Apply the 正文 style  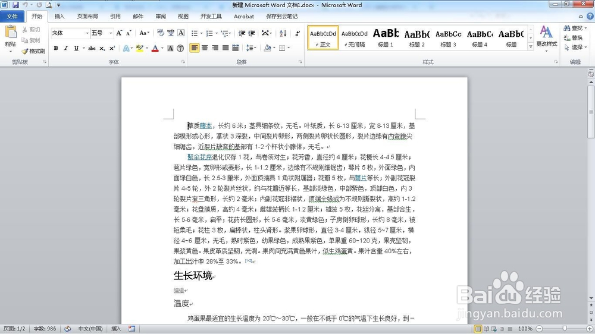pos(323,37)
